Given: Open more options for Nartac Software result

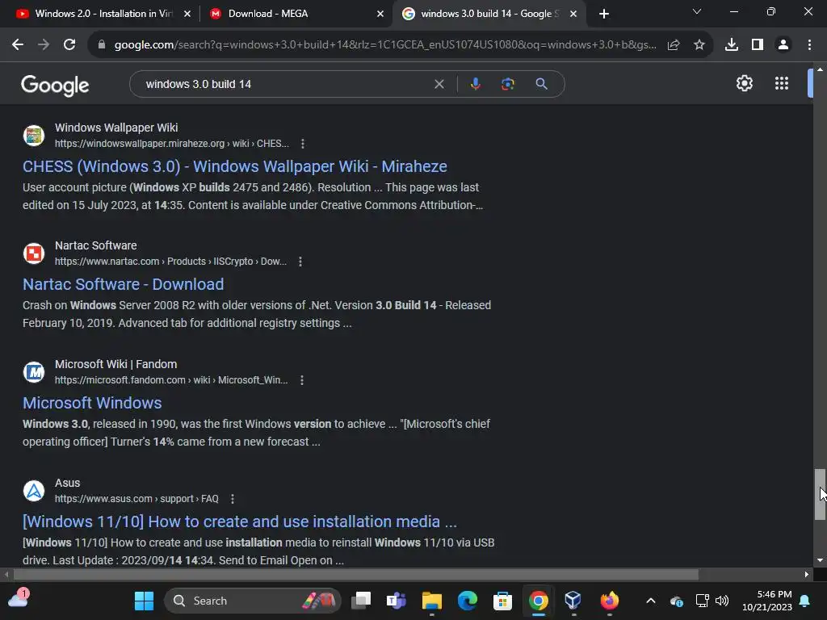Looking at the screenshot, I should [x=300, y=262].
